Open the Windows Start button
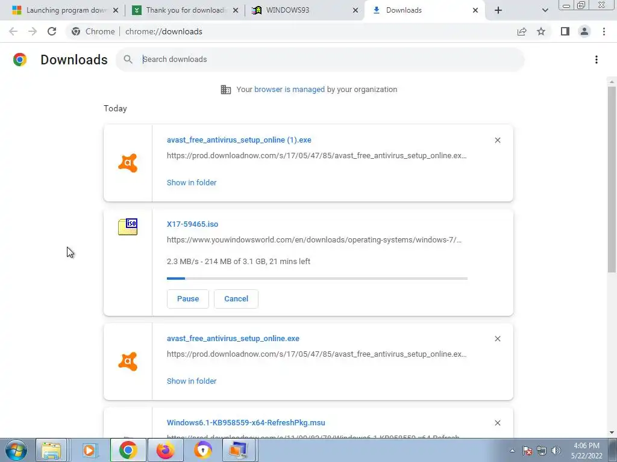The width and height of the screenshot is (617, 462). (16, 450)
